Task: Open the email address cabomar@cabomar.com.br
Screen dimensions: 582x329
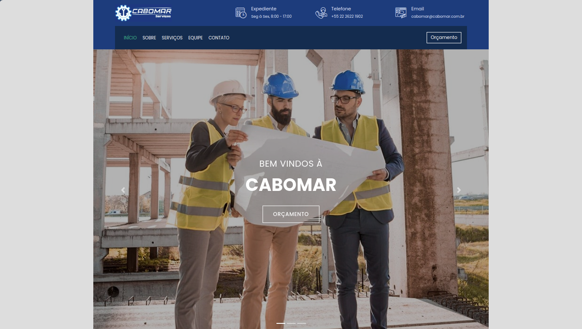Action: coord(437,16)
